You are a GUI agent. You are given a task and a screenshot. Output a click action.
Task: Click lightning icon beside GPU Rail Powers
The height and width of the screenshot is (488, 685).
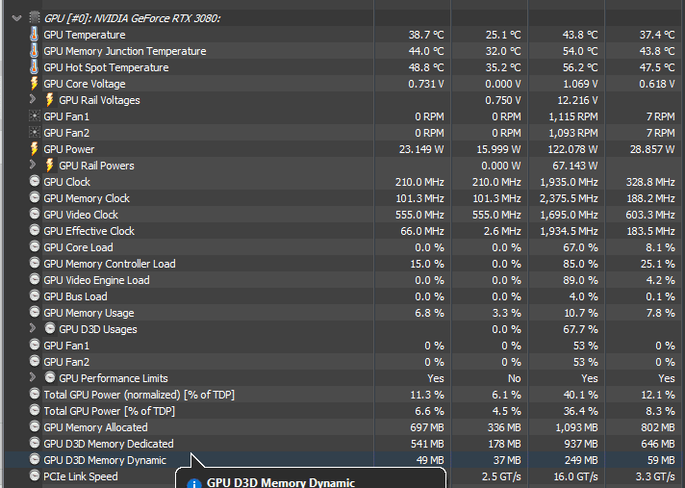pyautogui.click(x=50, y=166)
